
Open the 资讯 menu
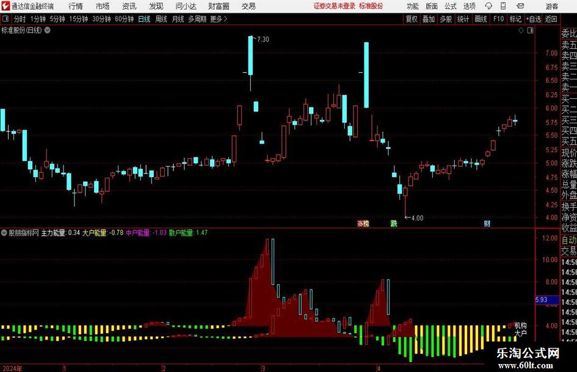coord(129,6)
